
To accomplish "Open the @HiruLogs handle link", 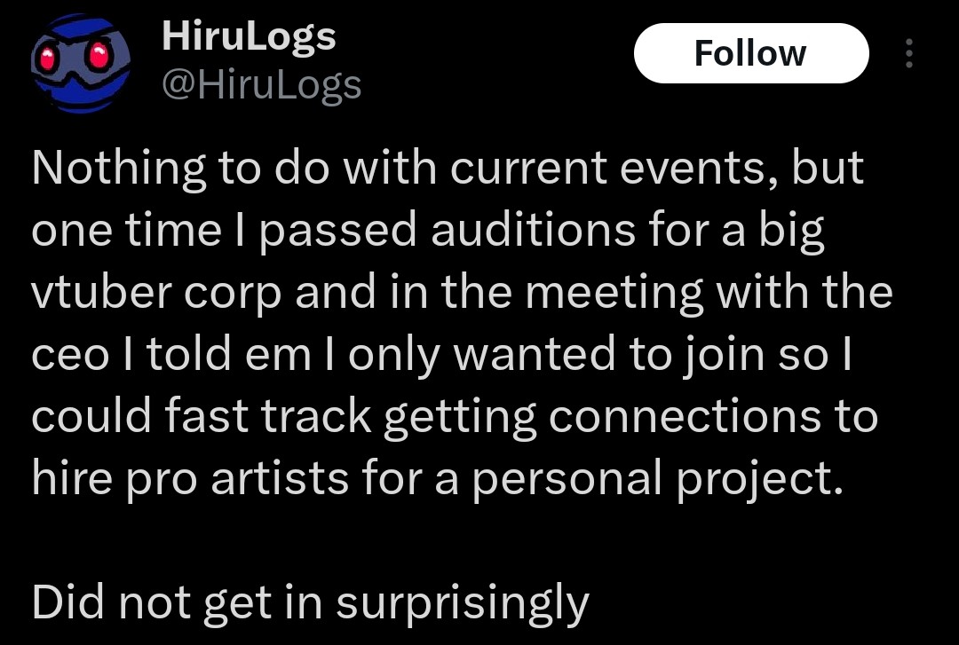I will tap(262, 85).
